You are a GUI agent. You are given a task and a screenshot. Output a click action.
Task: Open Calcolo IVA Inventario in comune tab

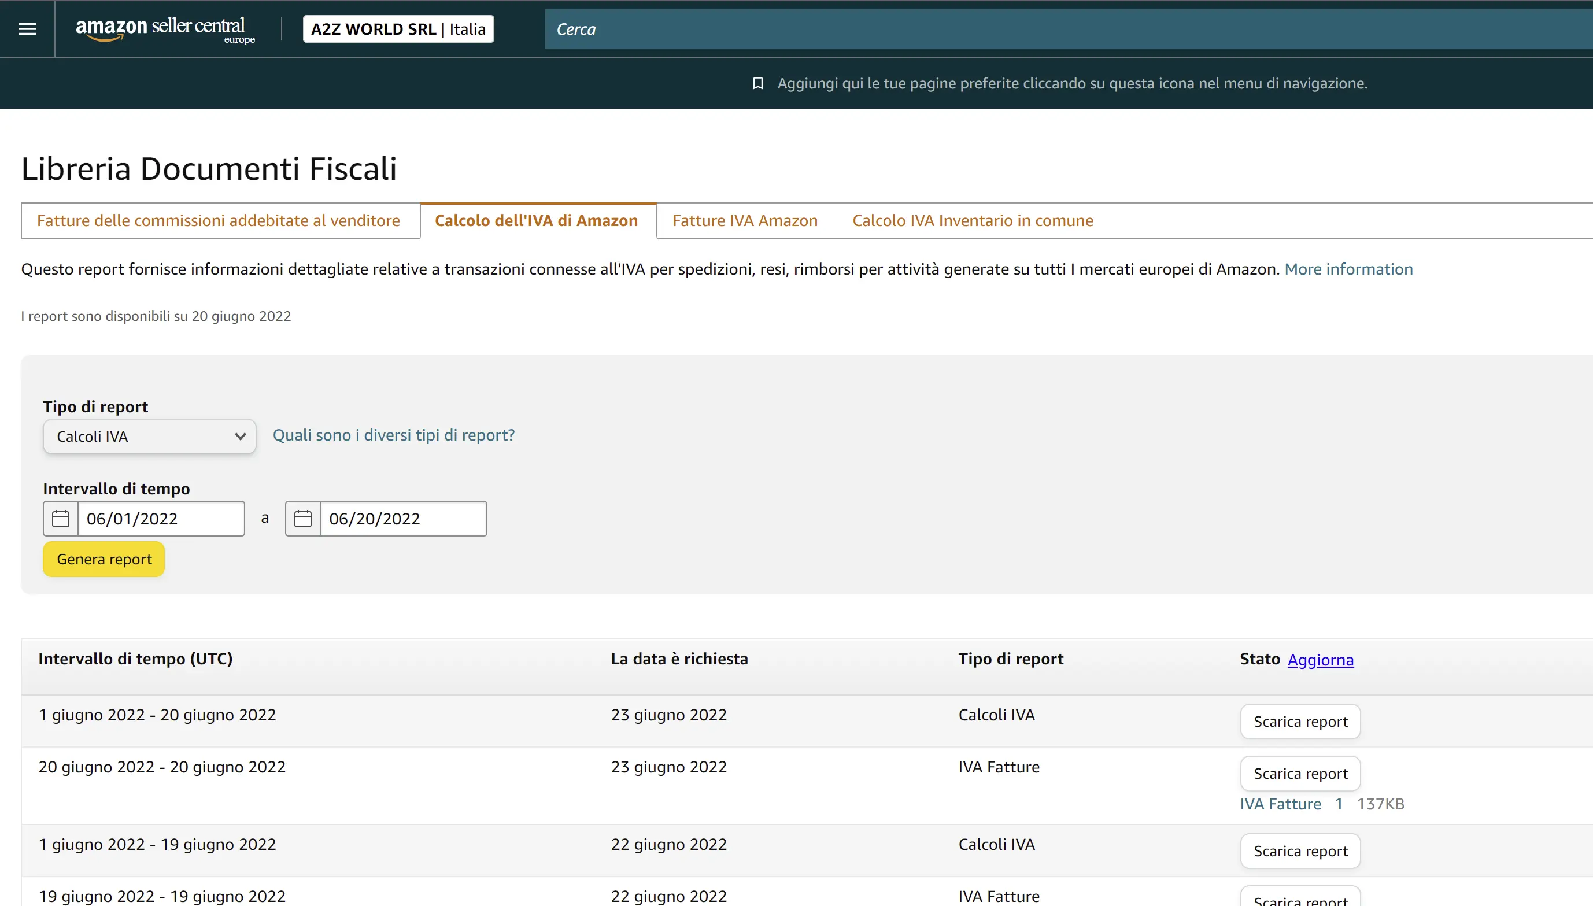point(972,220)
